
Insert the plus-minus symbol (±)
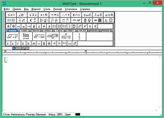(49, 26)
